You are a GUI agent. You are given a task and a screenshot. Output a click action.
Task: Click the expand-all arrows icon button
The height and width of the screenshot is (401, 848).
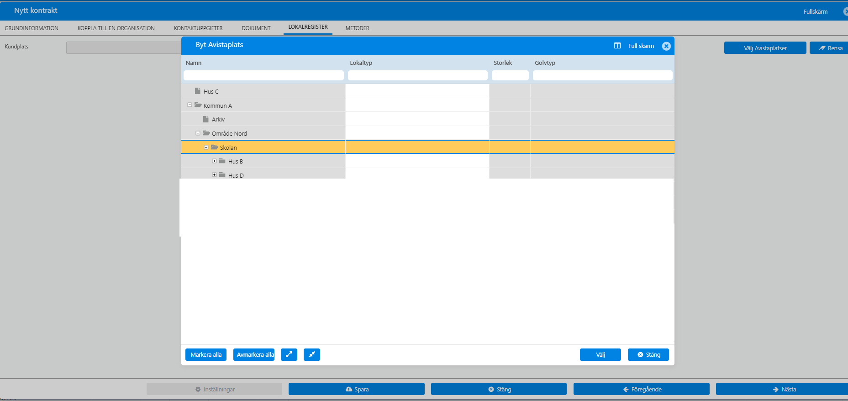[289, 354]
